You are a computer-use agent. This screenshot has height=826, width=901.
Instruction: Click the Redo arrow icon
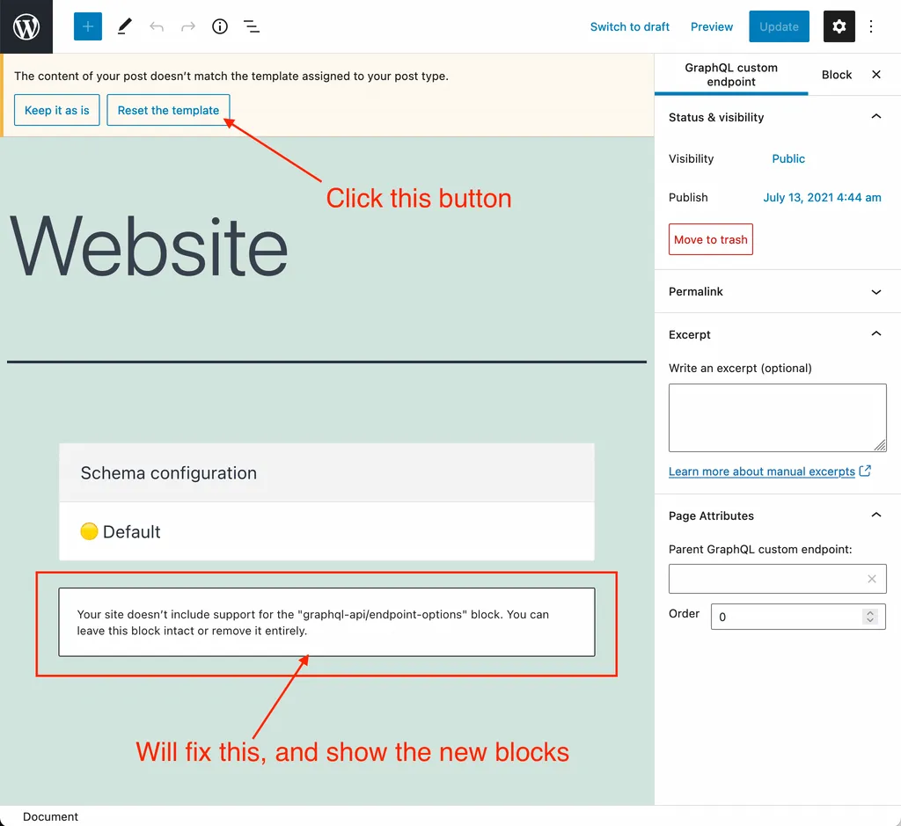pos(188,26)
